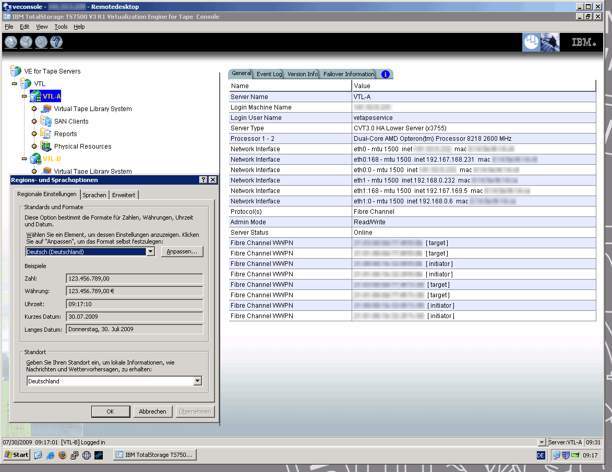This screenshot has height=472, width=612.
Task: Open the Deutsch (Deutschland) format dropdown
Action: [x=150, y=251]
